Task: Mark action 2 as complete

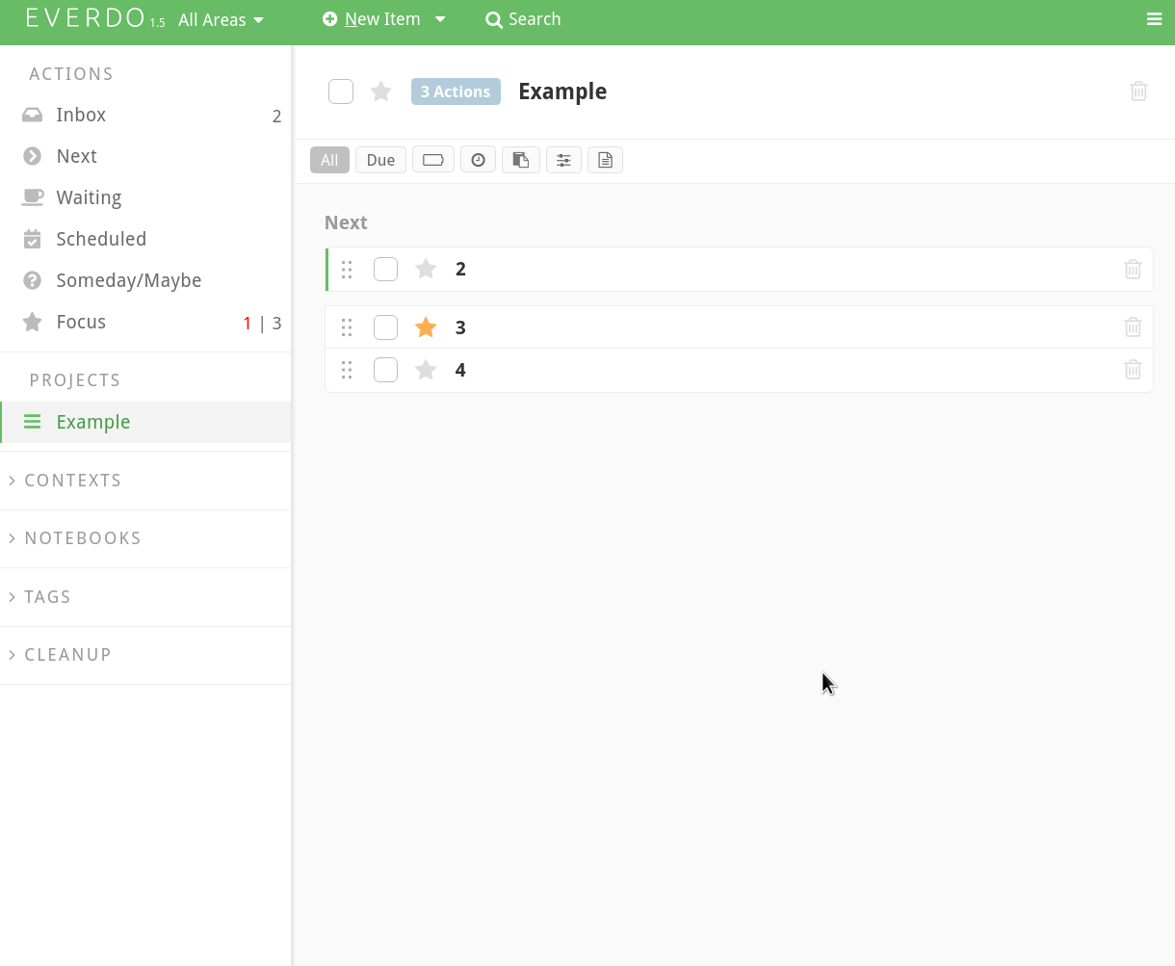Action: 385,270
